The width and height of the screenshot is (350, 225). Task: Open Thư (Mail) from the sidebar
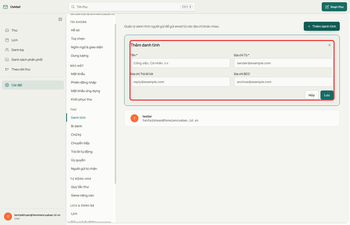coord(33,30)
